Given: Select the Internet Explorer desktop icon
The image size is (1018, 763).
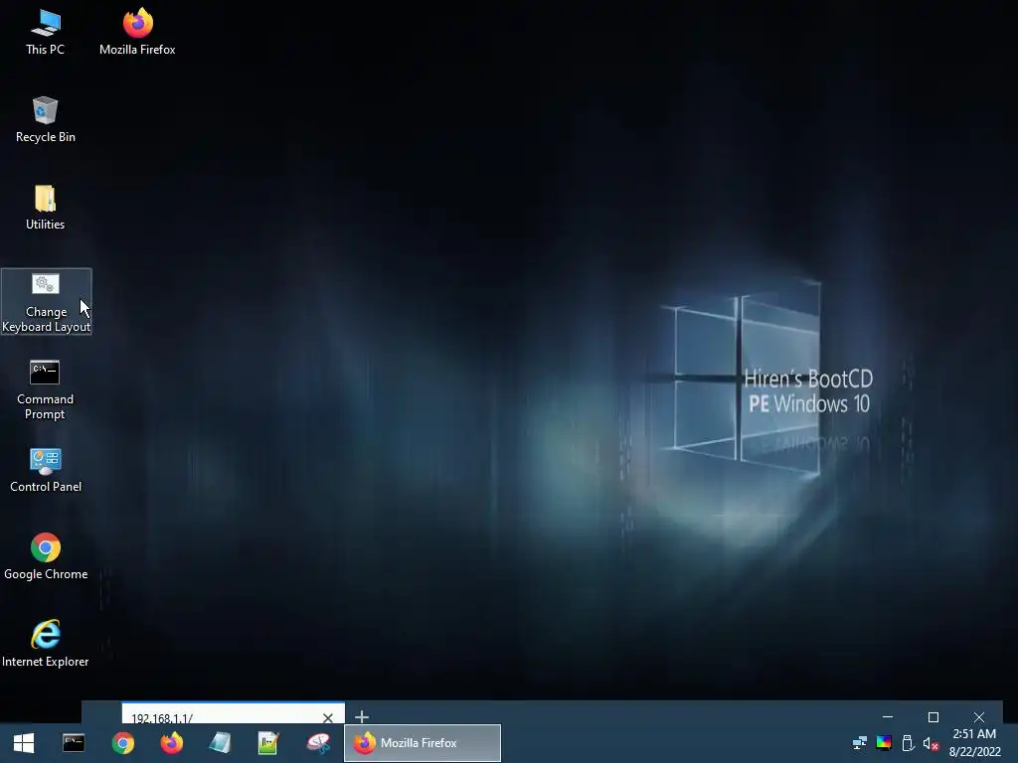Looking at the screenshot, I should pyautogui.click(x=46, y=644).
